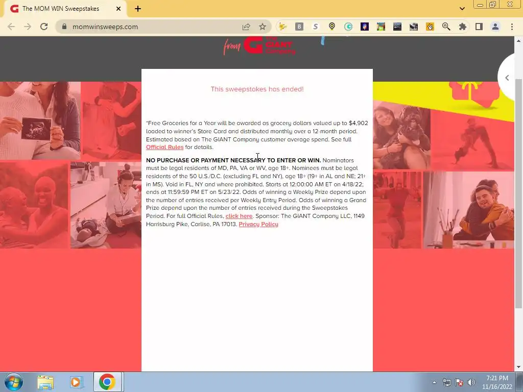
Task: Click the padlock site info icon
Action: point(64,27)
